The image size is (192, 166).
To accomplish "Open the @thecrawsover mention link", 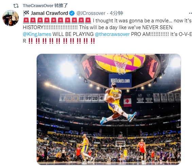I will [112, 34].
